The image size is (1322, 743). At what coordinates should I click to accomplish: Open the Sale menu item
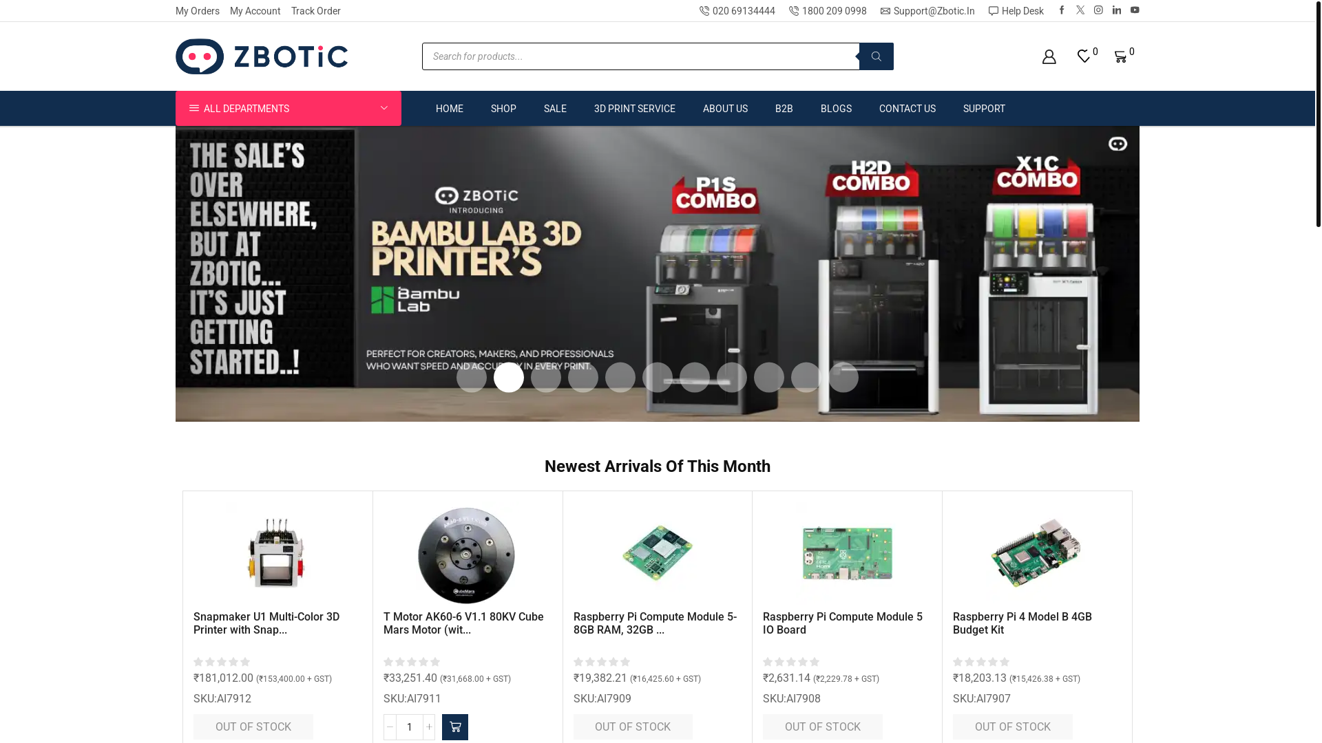[555, 109]
